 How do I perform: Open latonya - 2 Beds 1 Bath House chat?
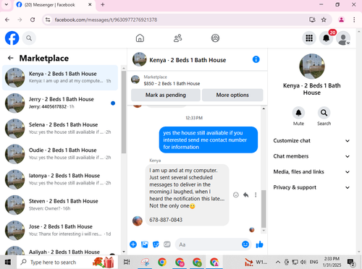[x=60, y=179]
